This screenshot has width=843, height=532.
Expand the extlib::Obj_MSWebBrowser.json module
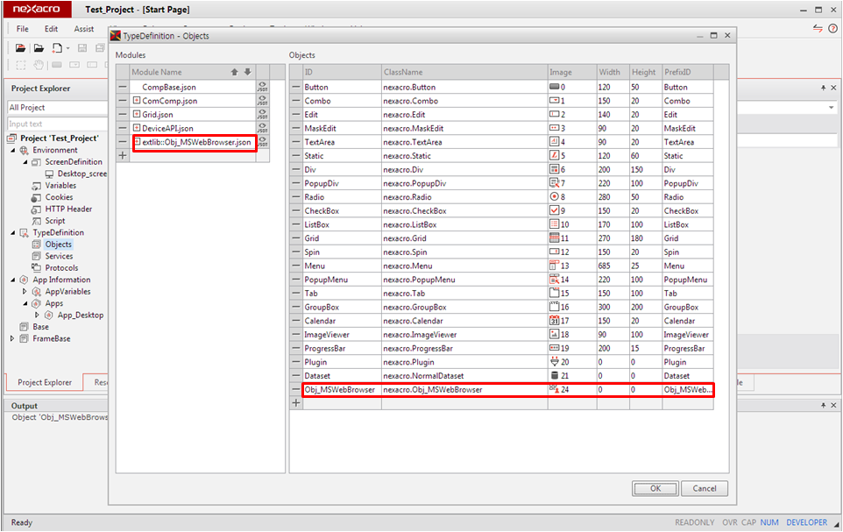point(137,142)
